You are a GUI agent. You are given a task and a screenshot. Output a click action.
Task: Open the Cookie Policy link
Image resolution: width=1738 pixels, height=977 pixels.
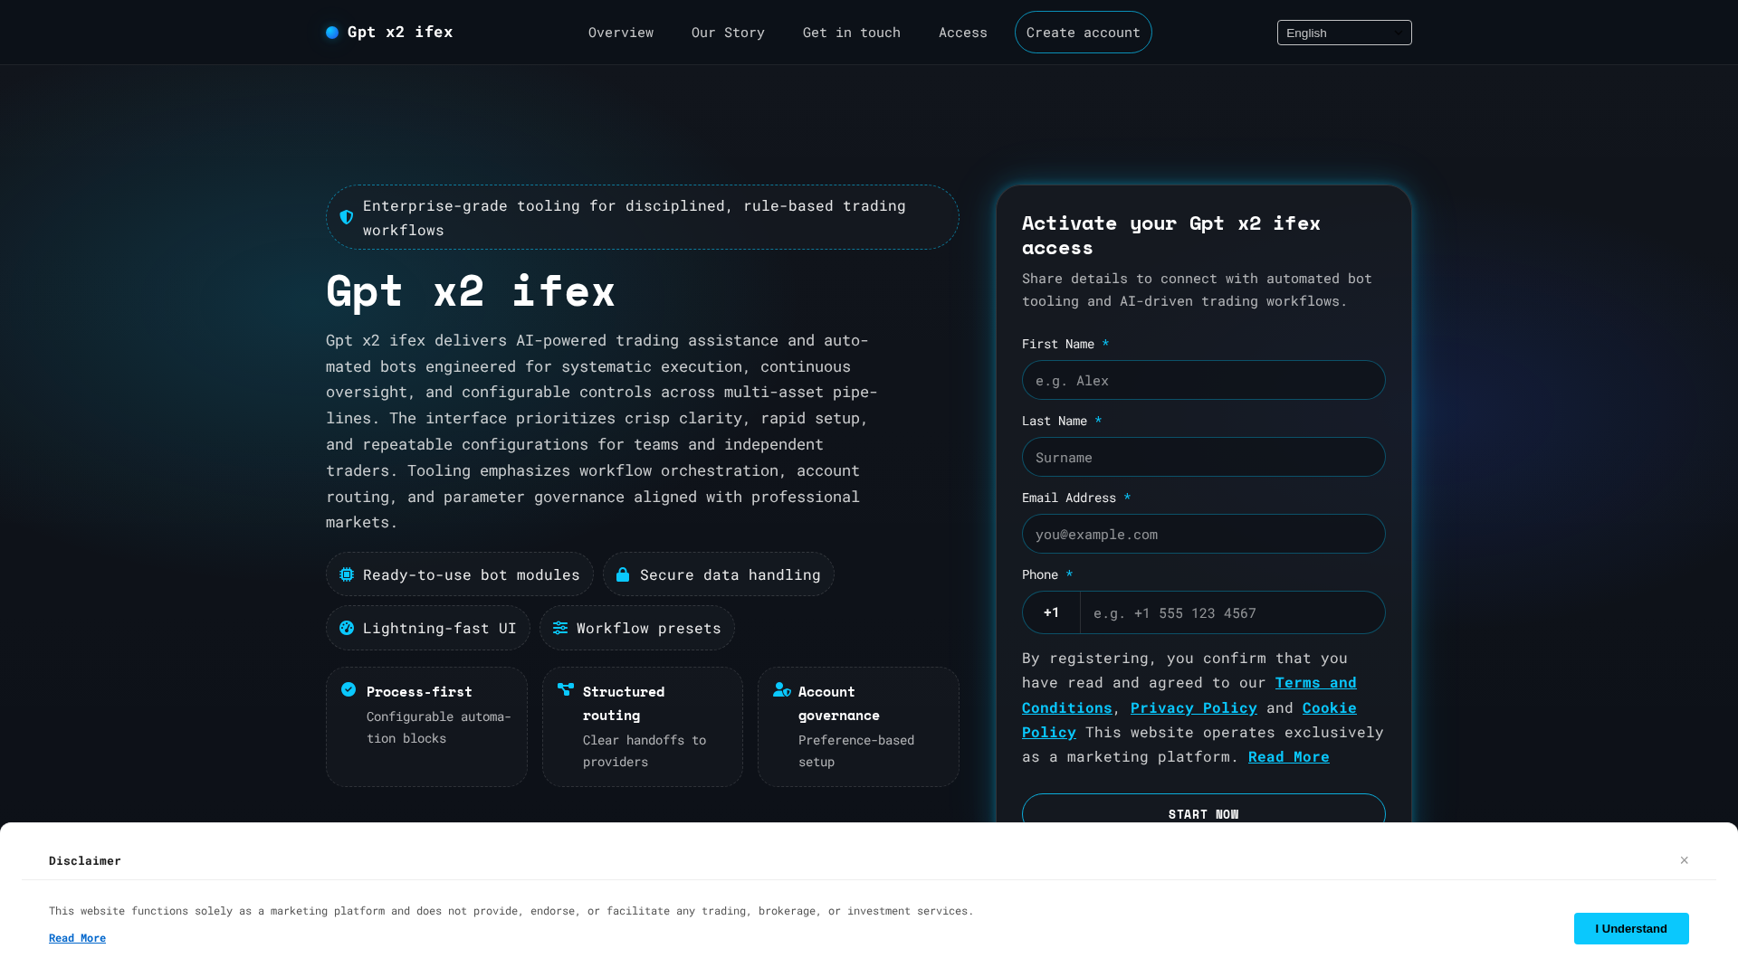(1189, 719)
